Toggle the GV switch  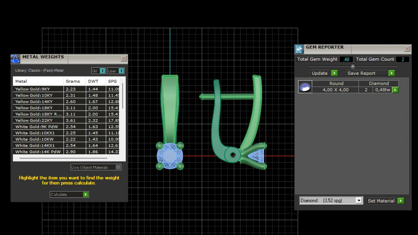point(102,71)
